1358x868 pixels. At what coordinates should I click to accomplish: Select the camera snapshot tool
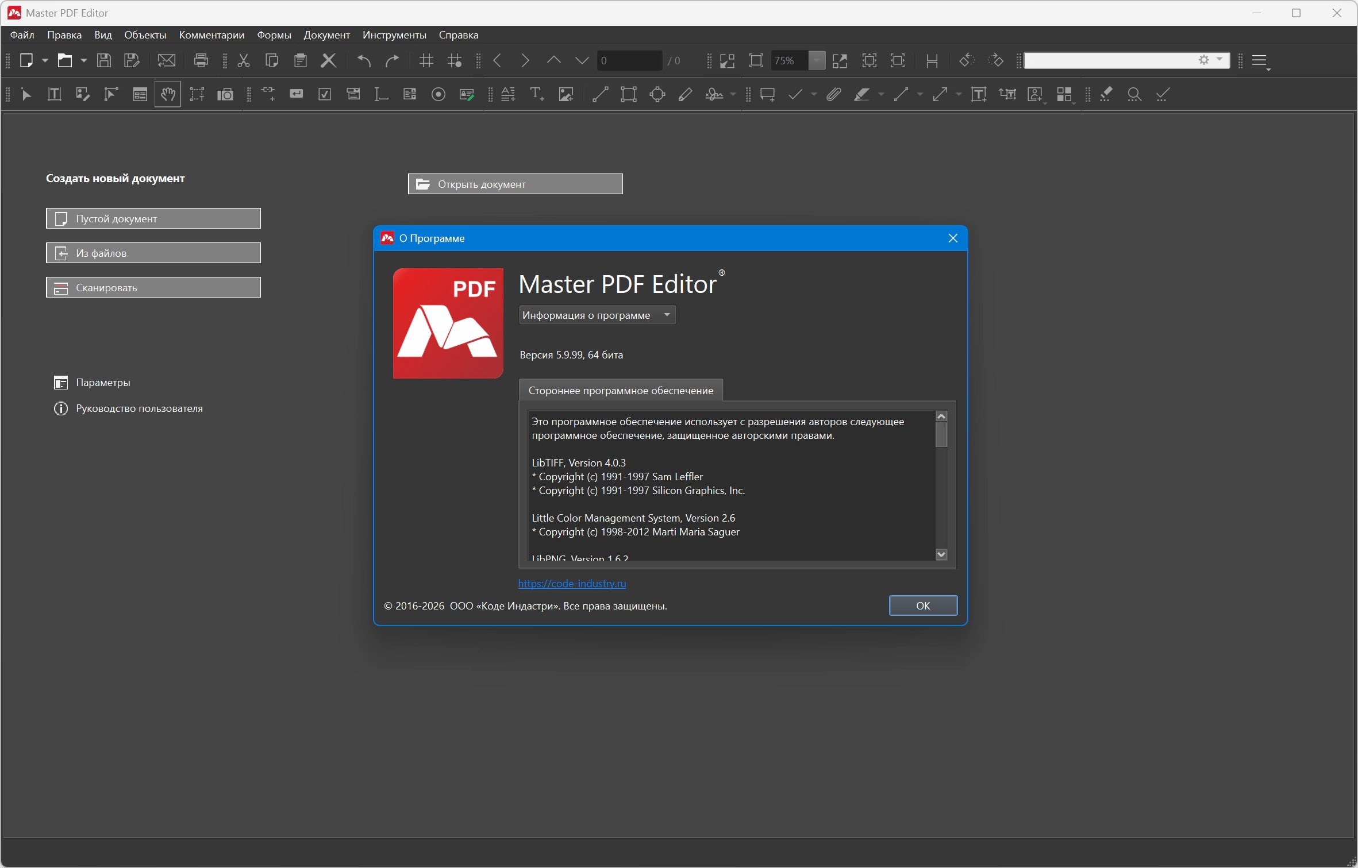[x=225, y=94]
